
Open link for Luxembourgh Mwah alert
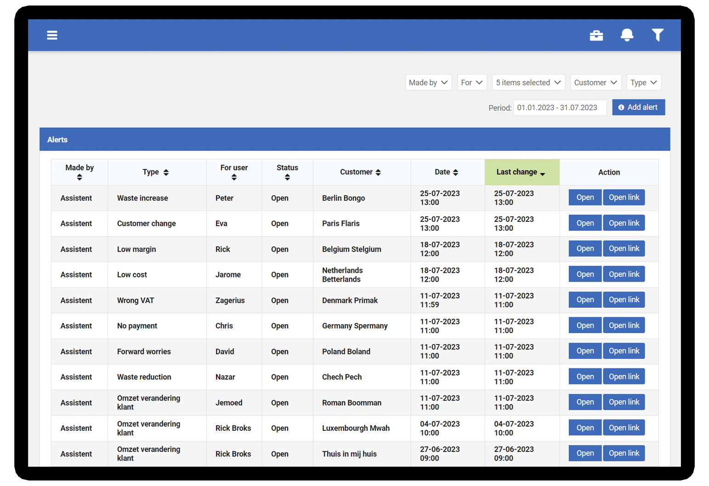pyautogui.click(x=624, y=428)
